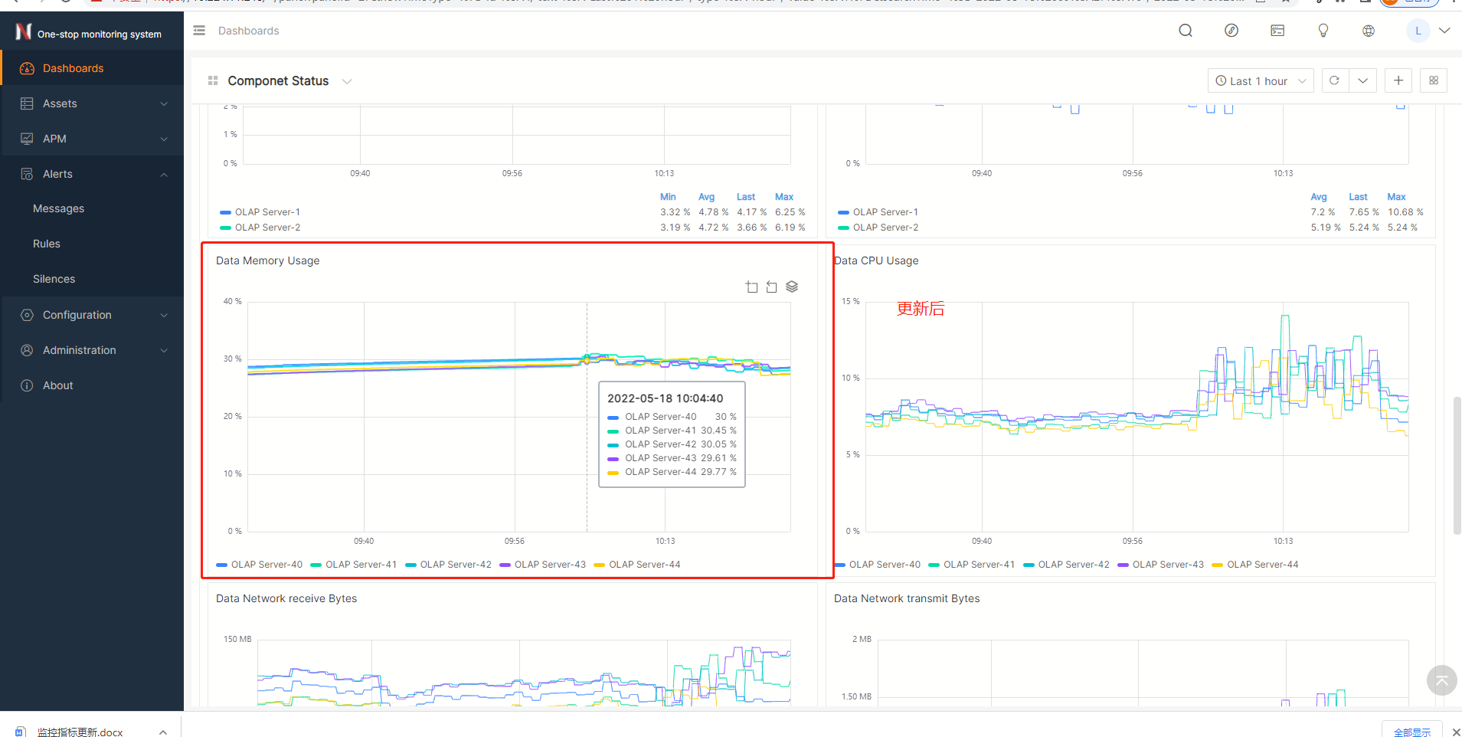Open Rules under Alerts

coord(47,244)
